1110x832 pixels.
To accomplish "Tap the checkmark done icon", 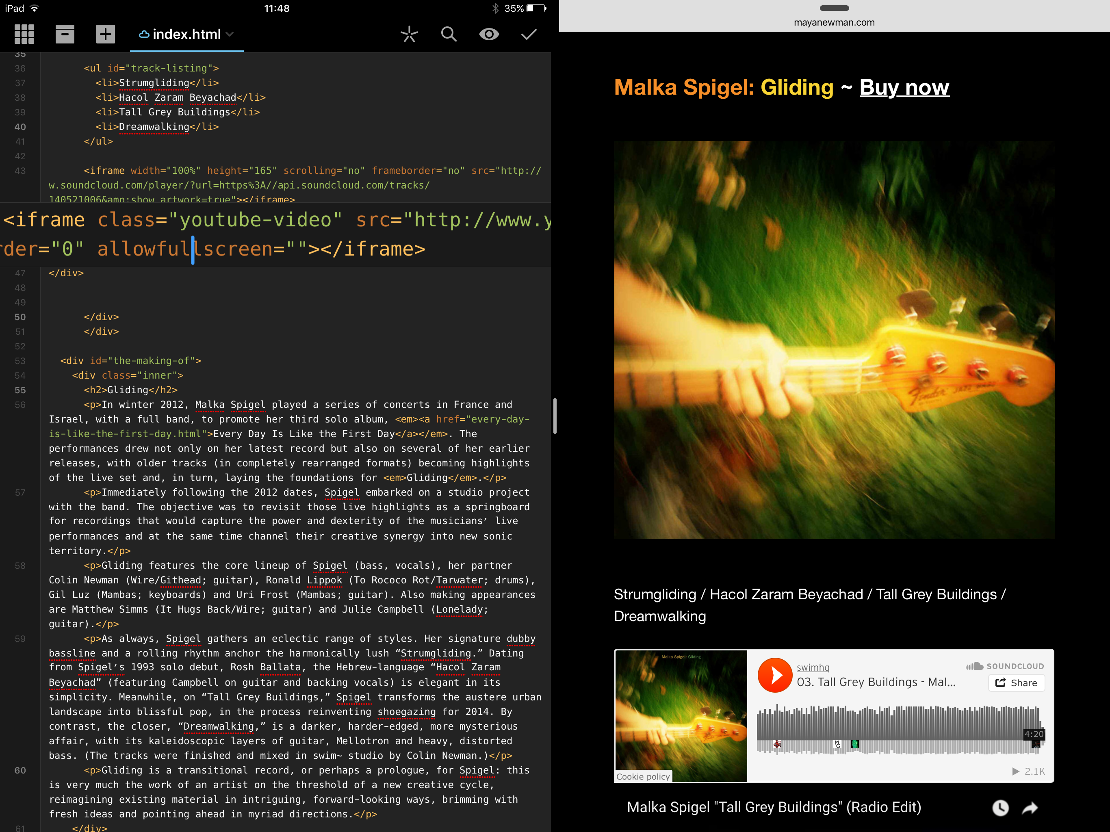I will click(529, 34).
